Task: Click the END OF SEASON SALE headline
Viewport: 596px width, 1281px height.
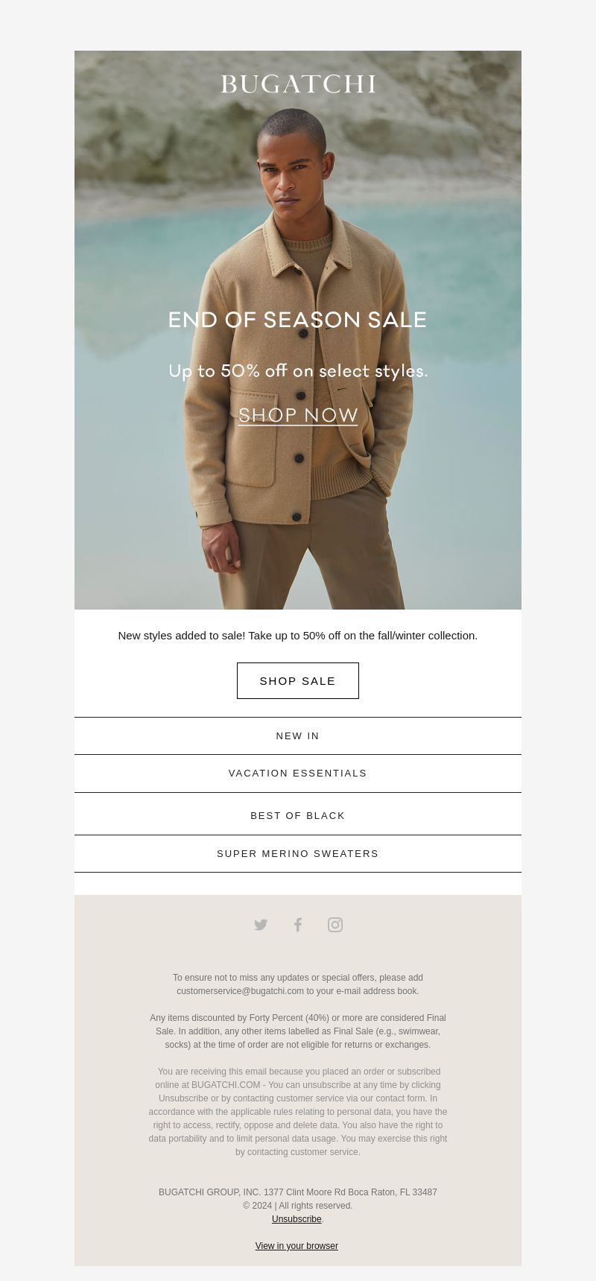Action: (298, 320)
